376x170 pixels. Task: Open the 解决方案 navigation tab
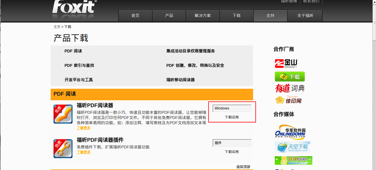point(203,16)
